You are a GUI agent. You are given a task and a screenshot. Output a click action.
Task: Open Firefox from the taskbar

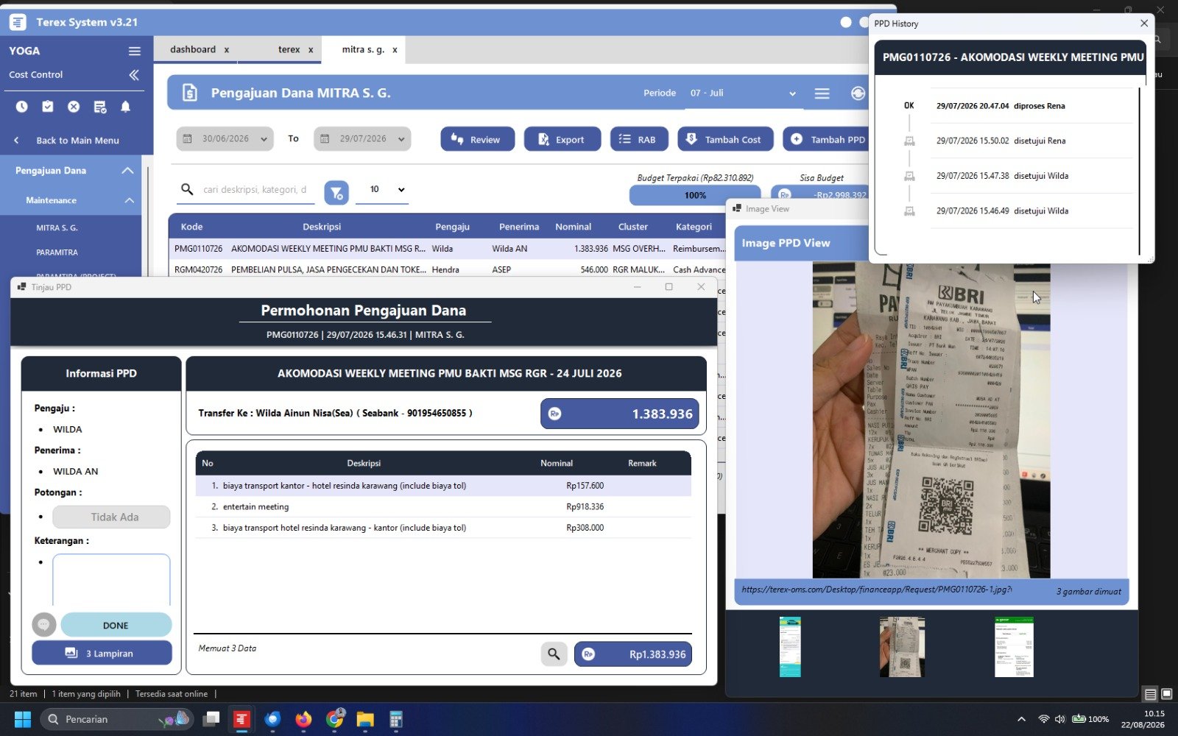[x=303, y=719]
